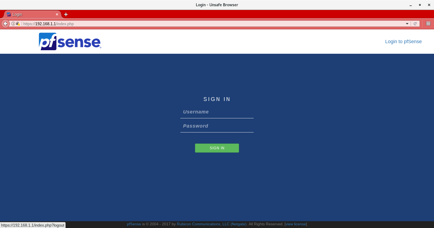Image resolution: width=434 pixels, height=228 pixels.
Task: Close the Unsafe Browser window
Action: [429, 5]
